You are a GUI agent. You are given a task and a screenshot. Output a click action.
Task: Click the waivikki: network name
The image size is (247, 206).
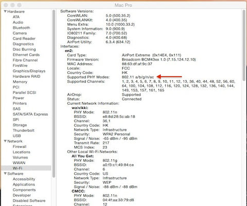click(x=80, y=108)
